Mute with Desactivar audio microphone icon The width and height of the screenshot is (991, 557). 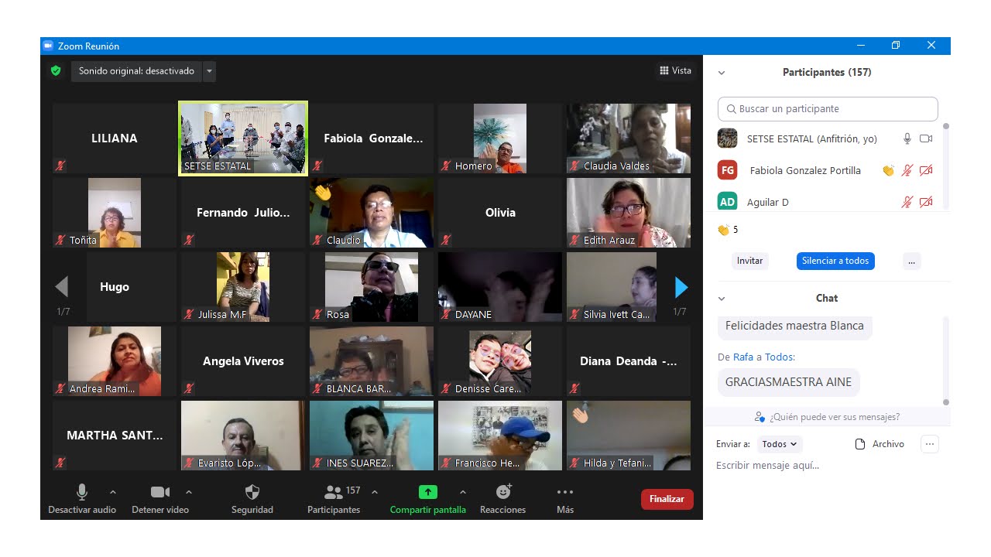[x=82, y=492]
